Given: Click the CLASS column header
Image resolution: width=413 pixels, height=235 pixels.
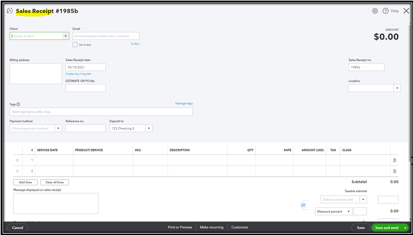Looking at the screenshot, I should [x=346, y=150].
